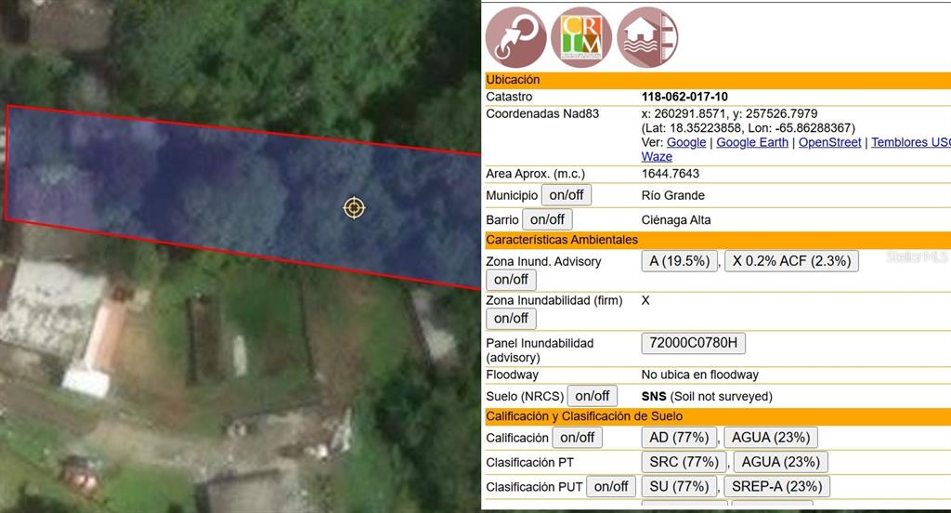Toggle the Clasificación PUT layer on/off
The image size is (951, 513).
coord(611,486)
